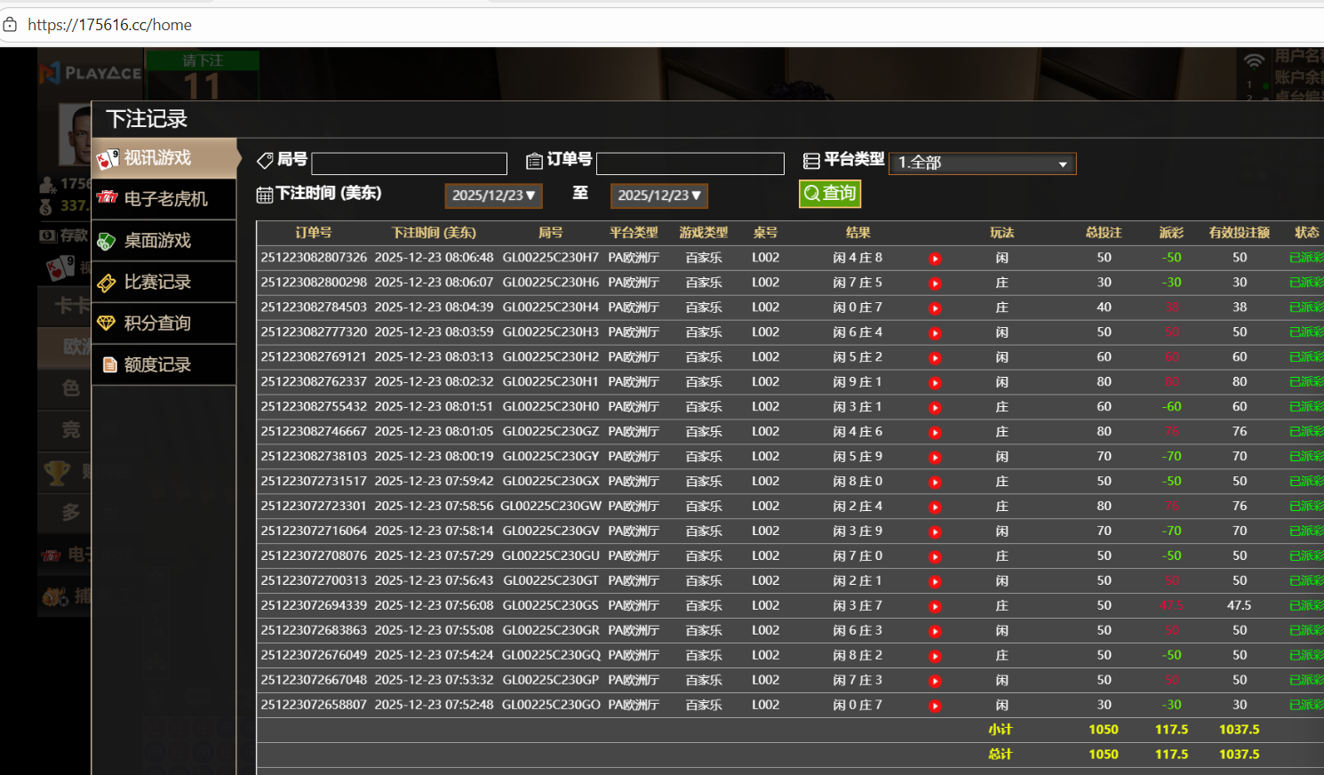Click the green 查询 search button
1324x775 pixels.
[830, 194]
